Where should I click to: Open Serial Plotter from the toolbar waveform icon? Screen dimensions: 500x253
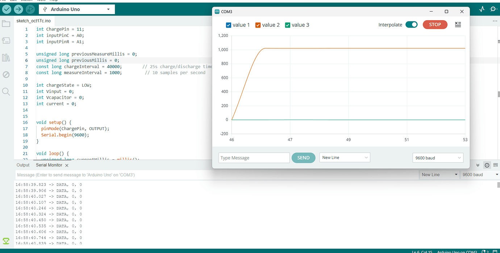(x=482, y=9)
